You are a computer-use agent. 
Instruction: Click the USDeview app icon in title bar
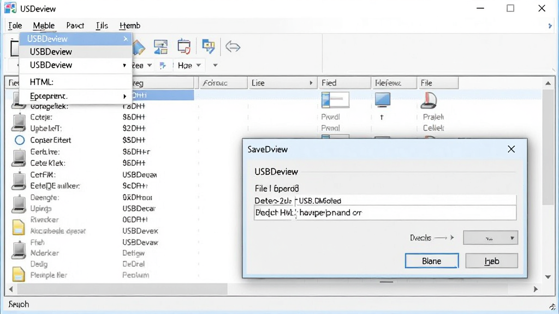pyautogui.click(x=10, y=8)
